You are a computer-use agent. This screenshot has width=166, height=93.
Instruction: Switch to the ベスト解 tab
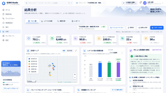[x=32, y=21]
